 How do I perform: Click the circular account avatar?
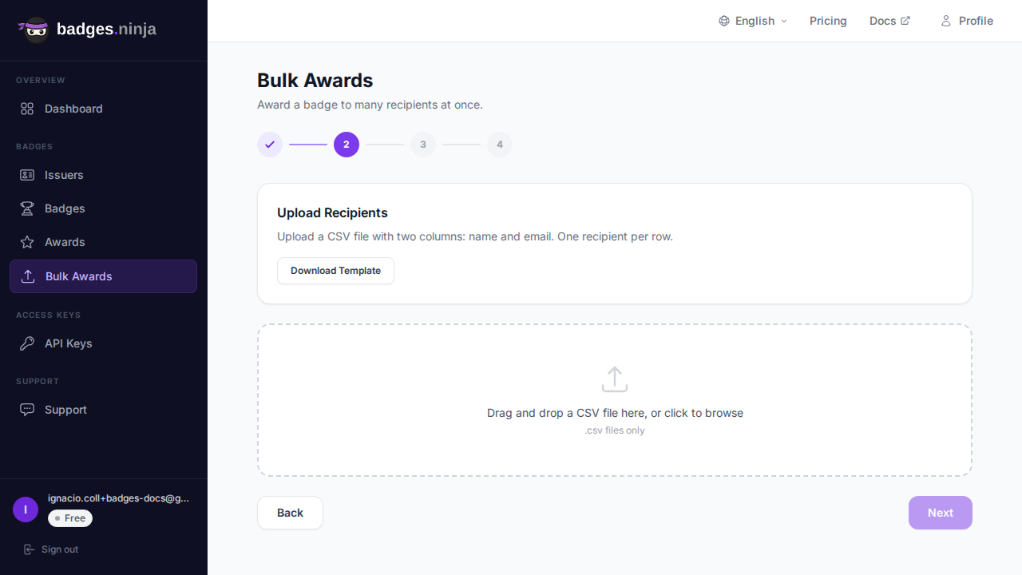click(x=25, y=509)
